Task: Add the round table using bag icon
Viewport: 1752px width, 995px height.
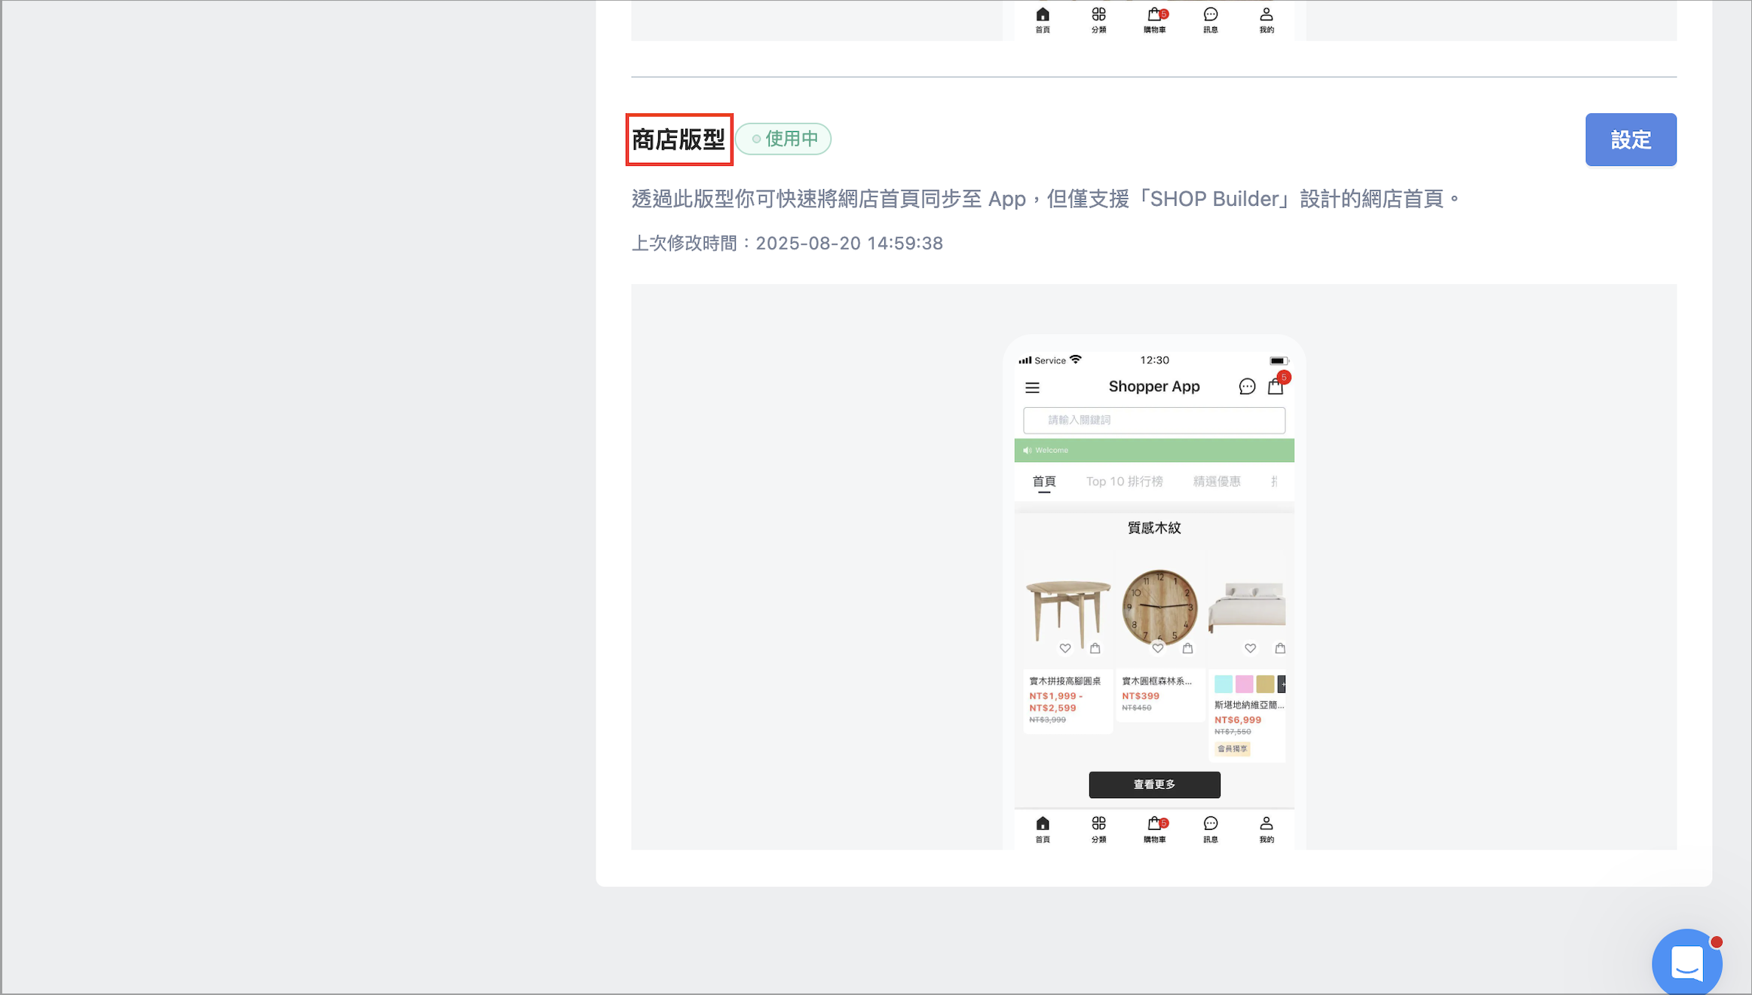Action: point(1095,648)
